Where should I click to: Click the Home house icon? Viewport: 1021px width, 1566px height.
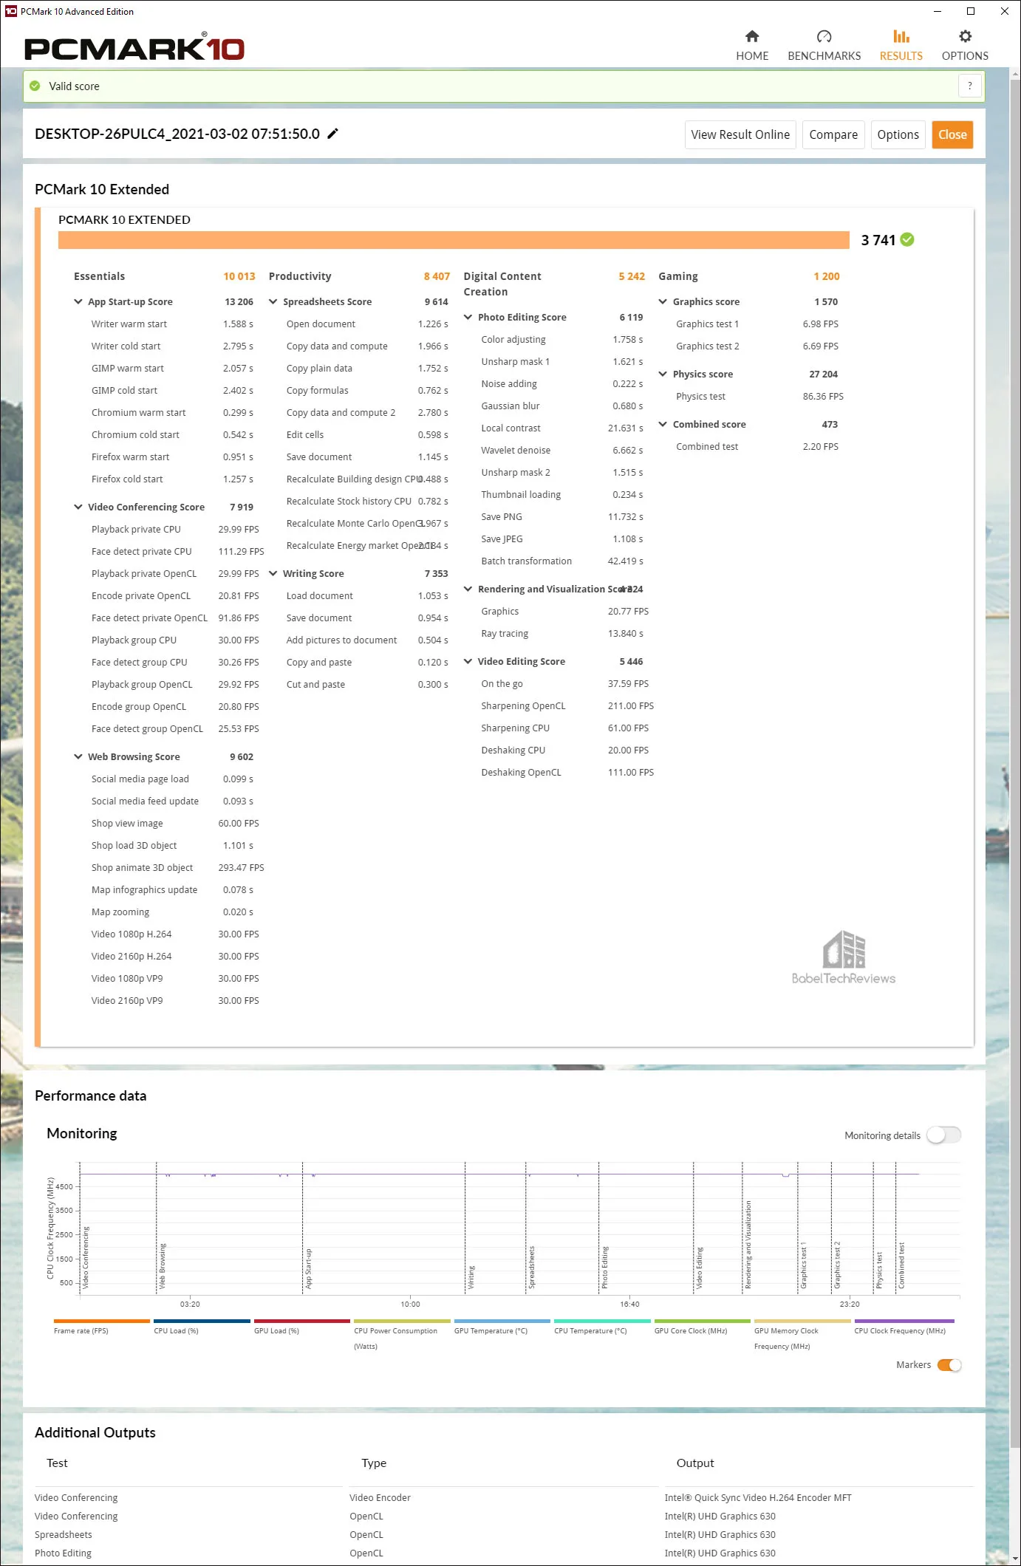tap(752, 36)
